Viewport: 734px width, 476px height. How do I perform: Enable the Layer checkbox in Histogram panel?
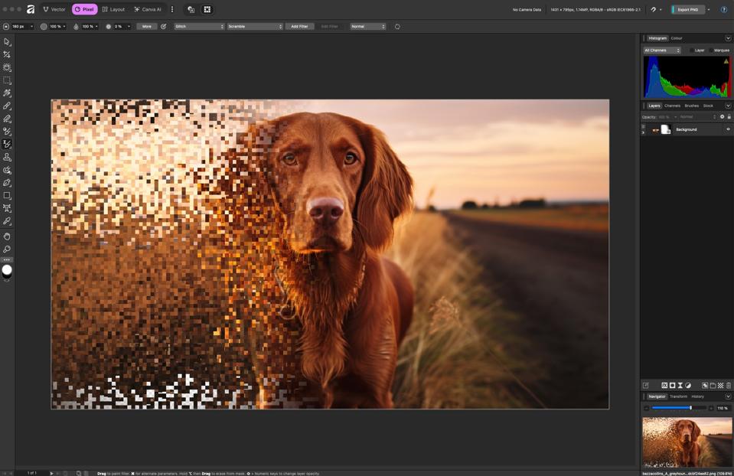pos(692,50)
